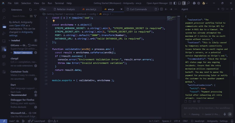235x123 pixels.
Task: Open the Gemini 3.1 Pro model dropdown
Action: pyautogui.click(x=211, y=114)
